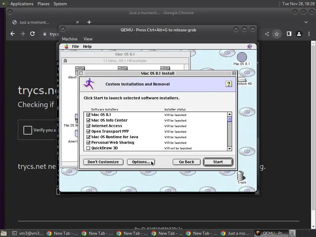Bookmark this page with star icon
The image size is (316, 237).
pyautogui.click(x=277, y=34)
